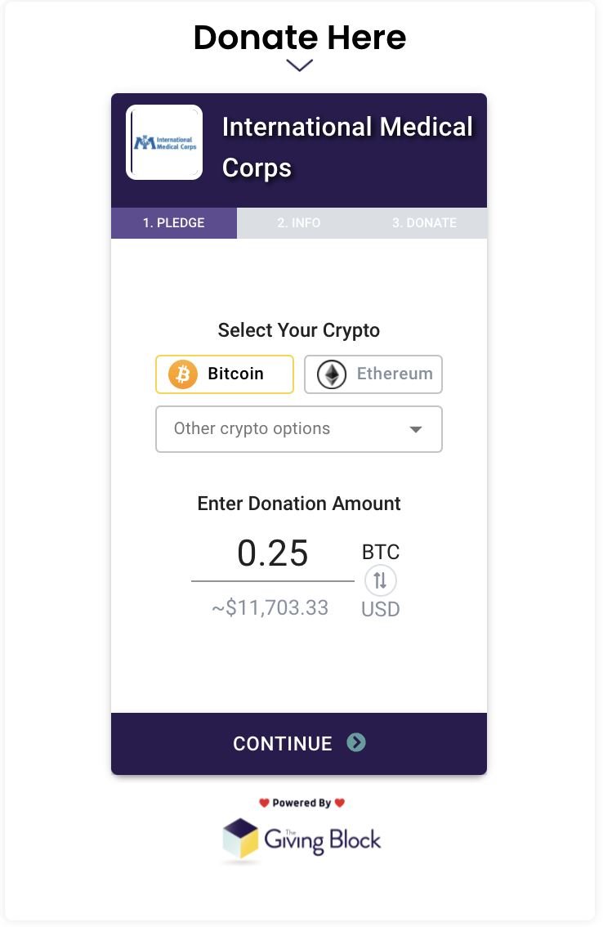Swap BTC and USD with arrows icon

point(380,580)
